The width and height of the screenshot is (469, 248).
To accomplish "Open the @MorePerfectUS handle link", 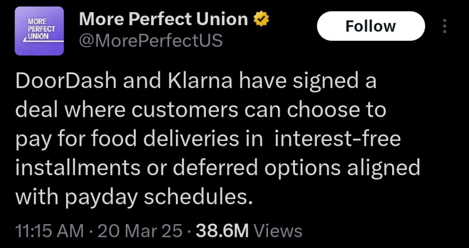I will coord(151,41).
